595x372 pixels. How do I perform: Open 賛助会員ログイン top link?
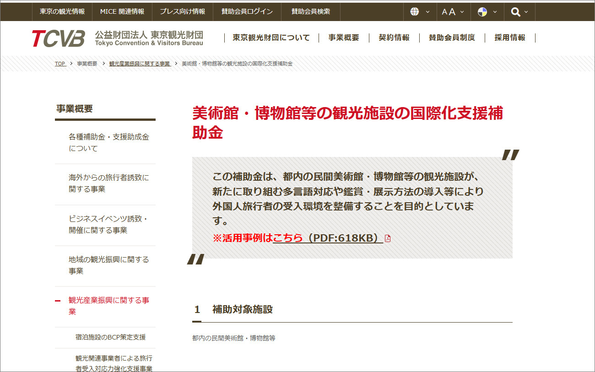[x=247, y=12]
